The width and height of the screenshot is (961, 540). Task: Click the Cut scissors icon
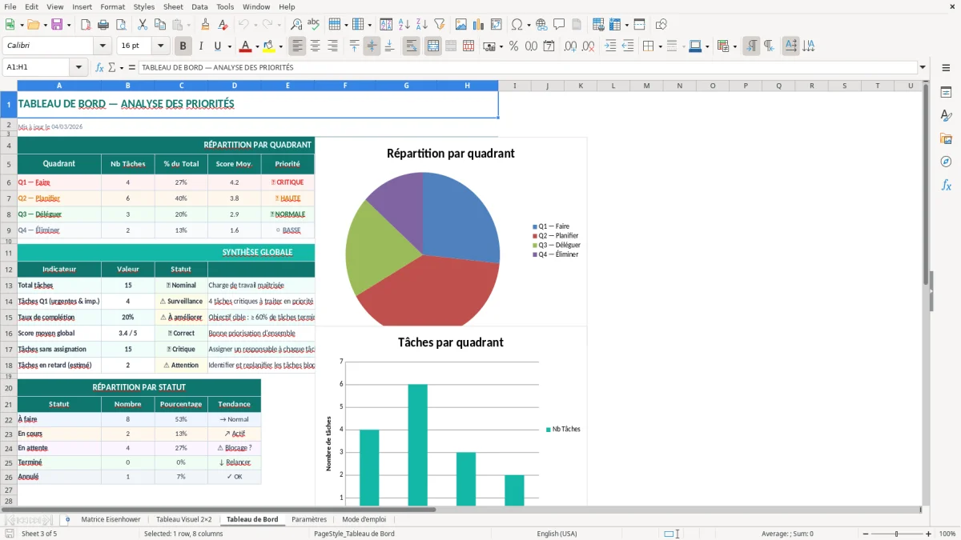(x=142, y=24)
